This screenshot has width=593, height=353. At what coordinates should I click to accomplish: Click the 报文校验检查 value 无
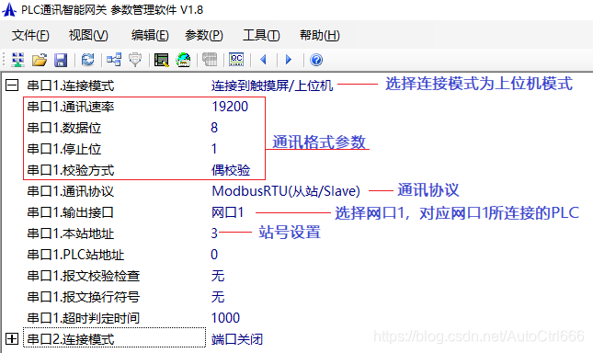(x=218, y=276)
